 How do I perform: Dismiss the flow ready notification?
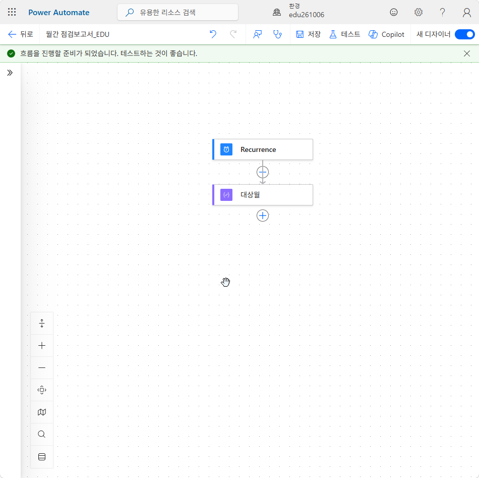point(467,54)
